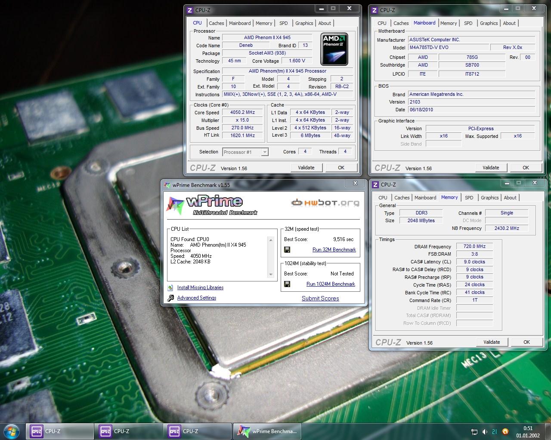Image resolution: width=551 pixels, height=440 pixels.
Task: Click the volume speaker tray icon
Action: click(485, 431)
